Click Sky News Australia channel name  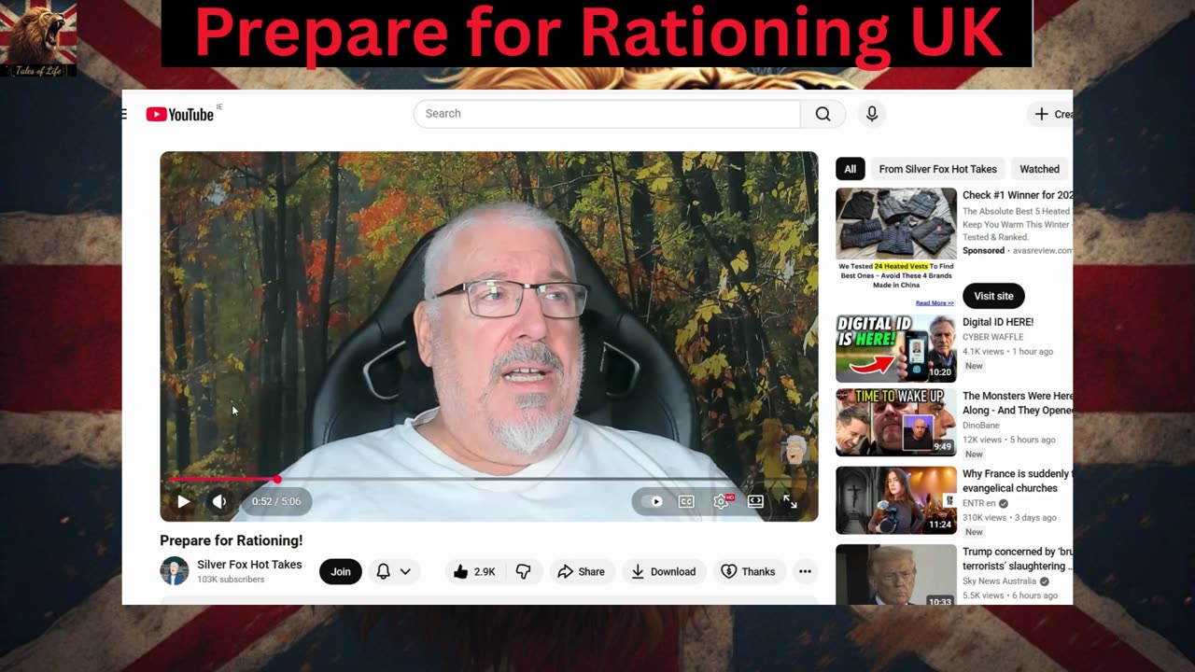point(999,581)
